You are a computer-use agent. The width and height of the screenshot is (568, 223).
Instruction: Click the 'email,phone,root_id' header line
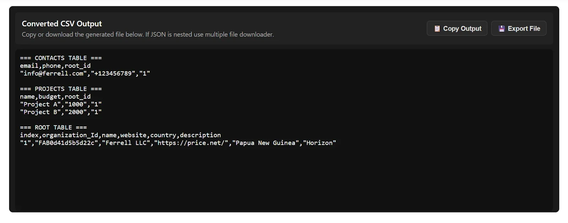pyautogui.click(x=55, y=65)
